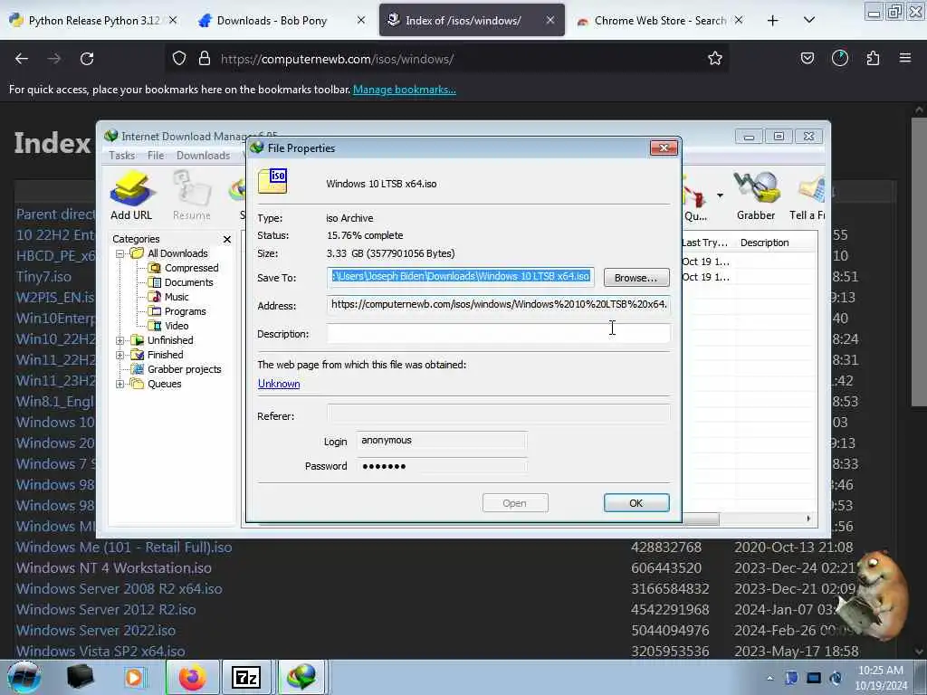
Task: Click the Login field with anonymous
Action: (441, 441)
